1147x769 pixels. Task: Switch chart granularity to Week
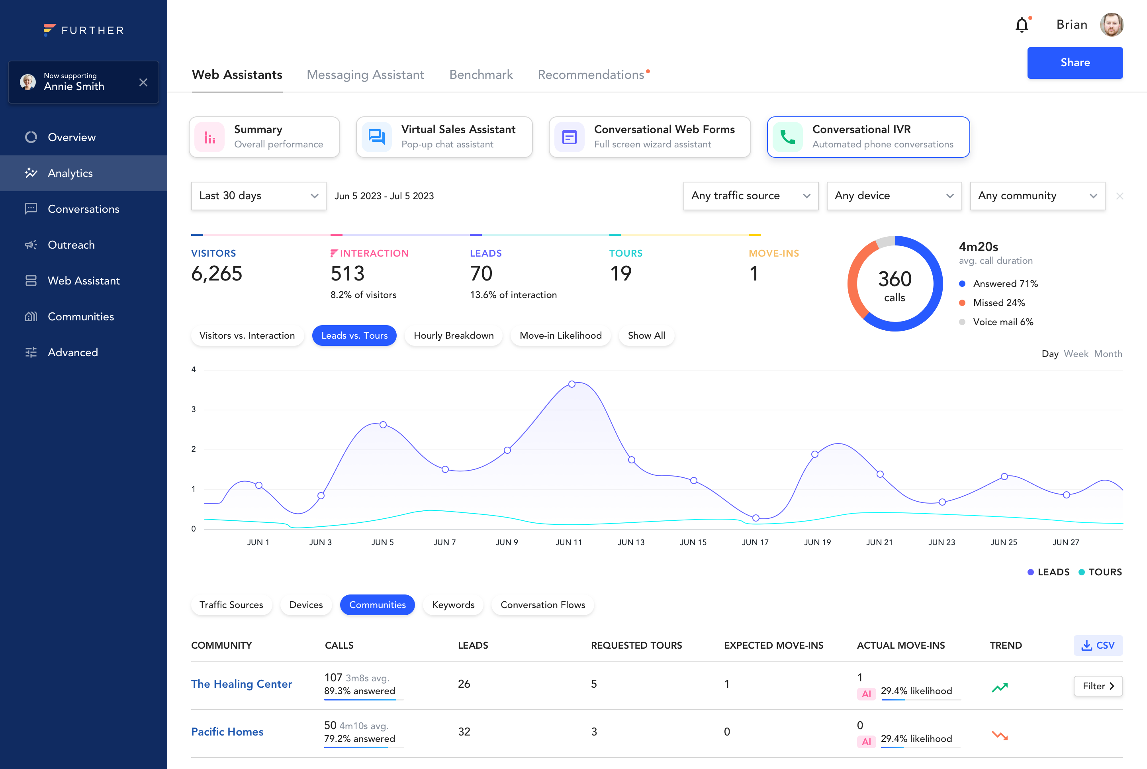click(1076, 353)
